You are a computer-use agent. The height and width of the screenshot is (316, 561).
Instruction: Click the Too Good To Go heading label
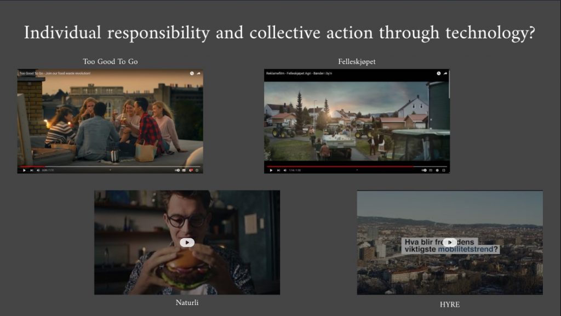110,61
